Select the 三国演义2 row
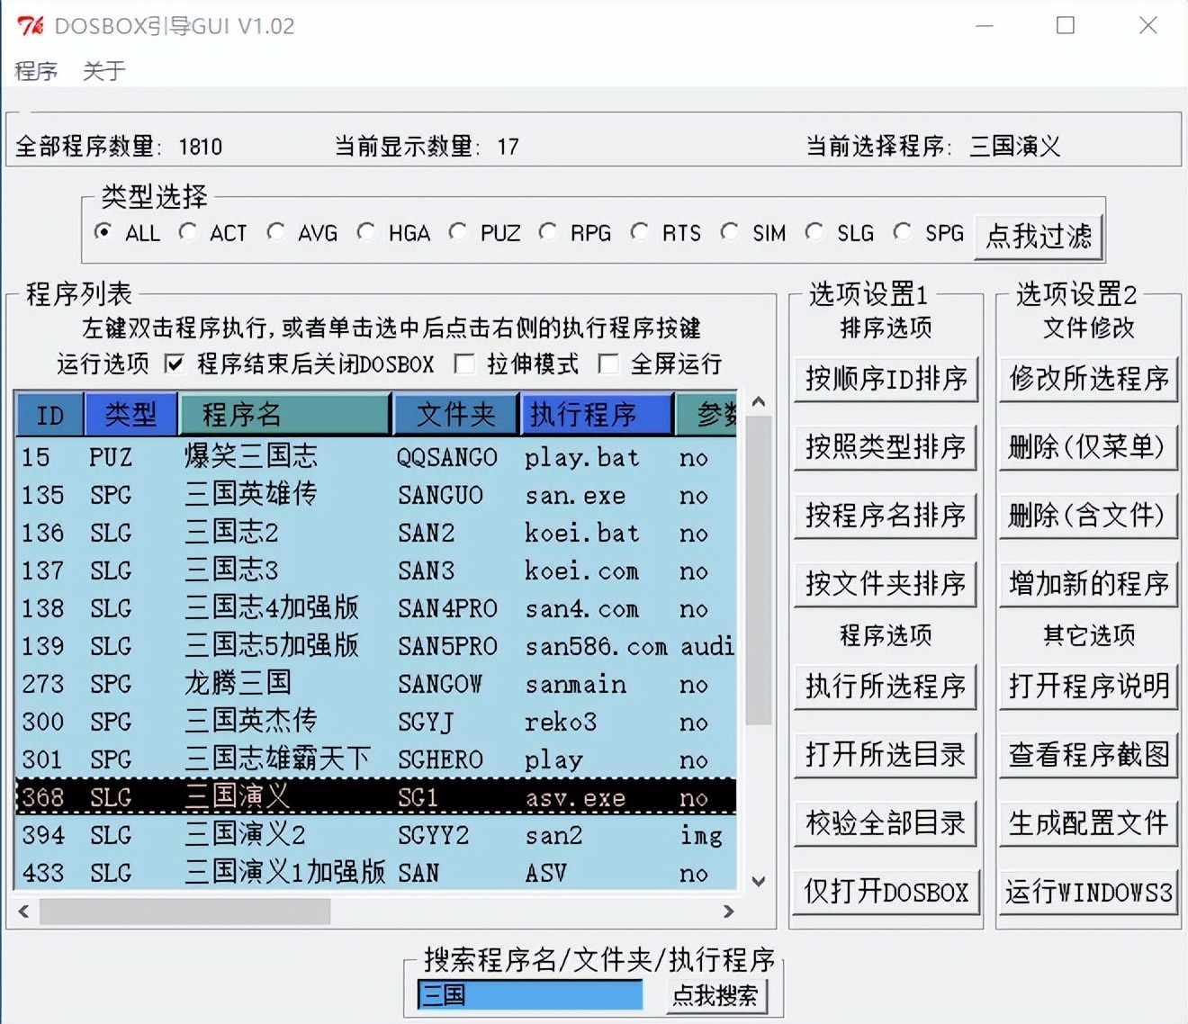The height and width of the screenshot is (1024, 1188). tap(376, 835)
